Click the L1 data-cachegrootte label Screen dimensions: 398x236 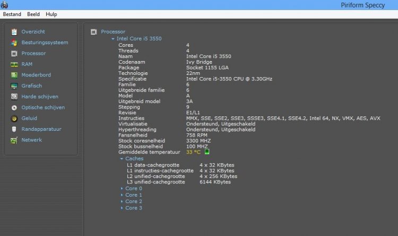(x=153, y=165)
